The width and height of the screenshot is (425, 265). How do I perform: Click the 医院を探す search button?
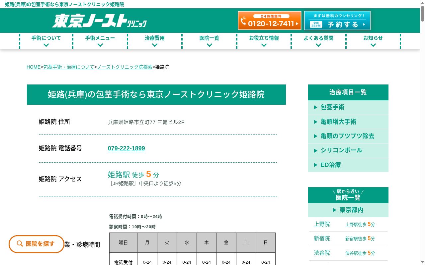[37, 244]
